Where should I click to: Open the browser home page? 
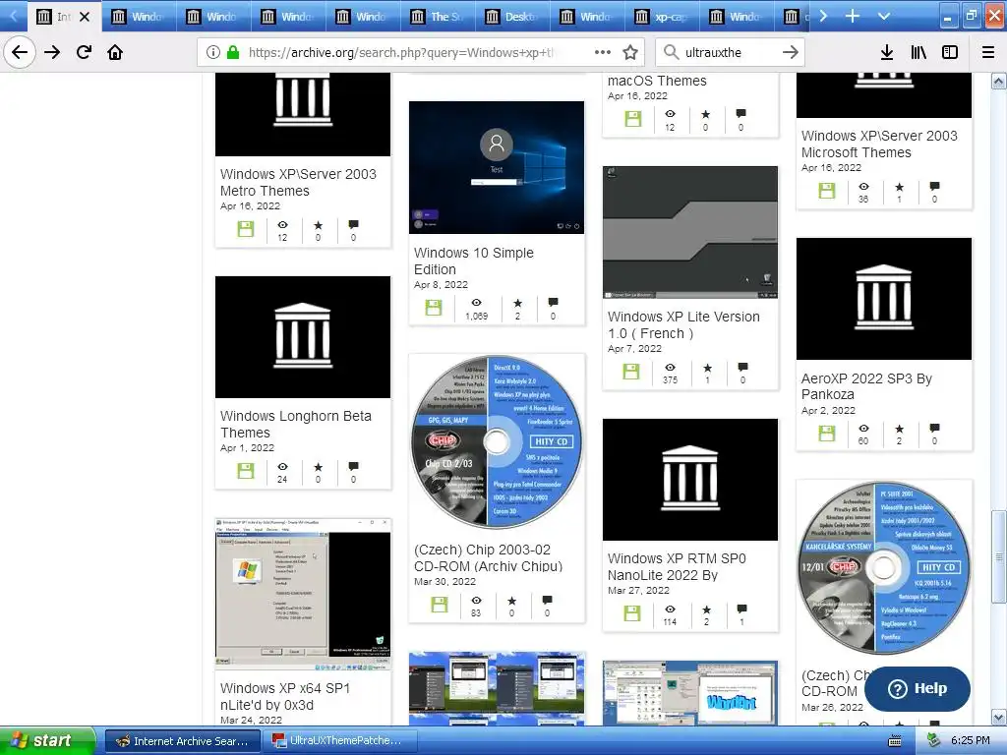[x=115, y=52]
